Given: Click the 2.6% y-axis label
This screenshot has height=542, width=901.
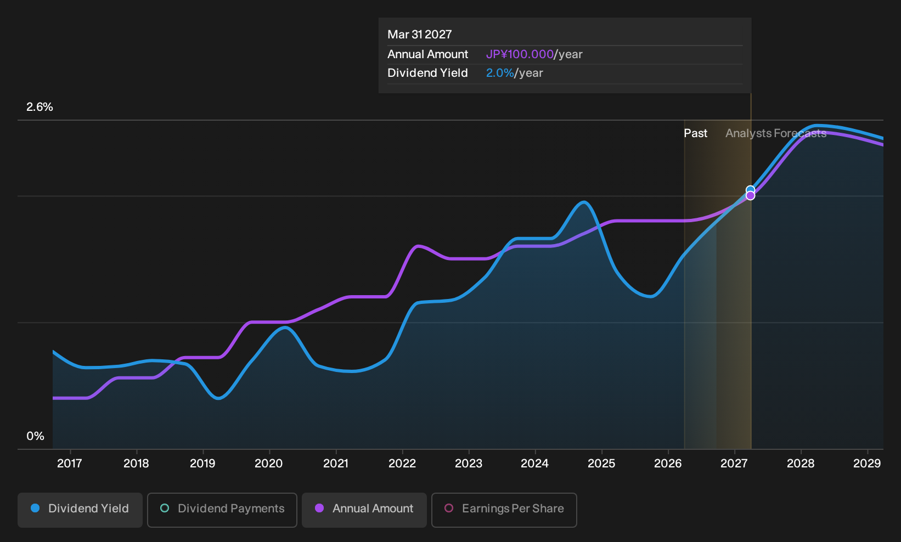Looking at the screenshot, I should (40, 107).
